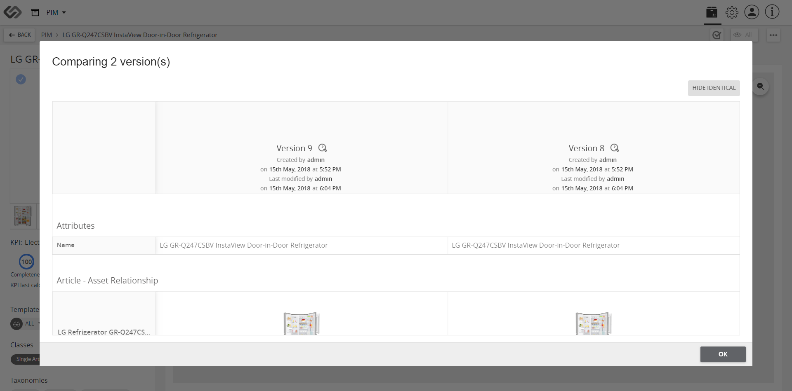Go back with the BACK button
Image resolution: width=792 pixels, height=391 pixels.
tap(20, 35)
